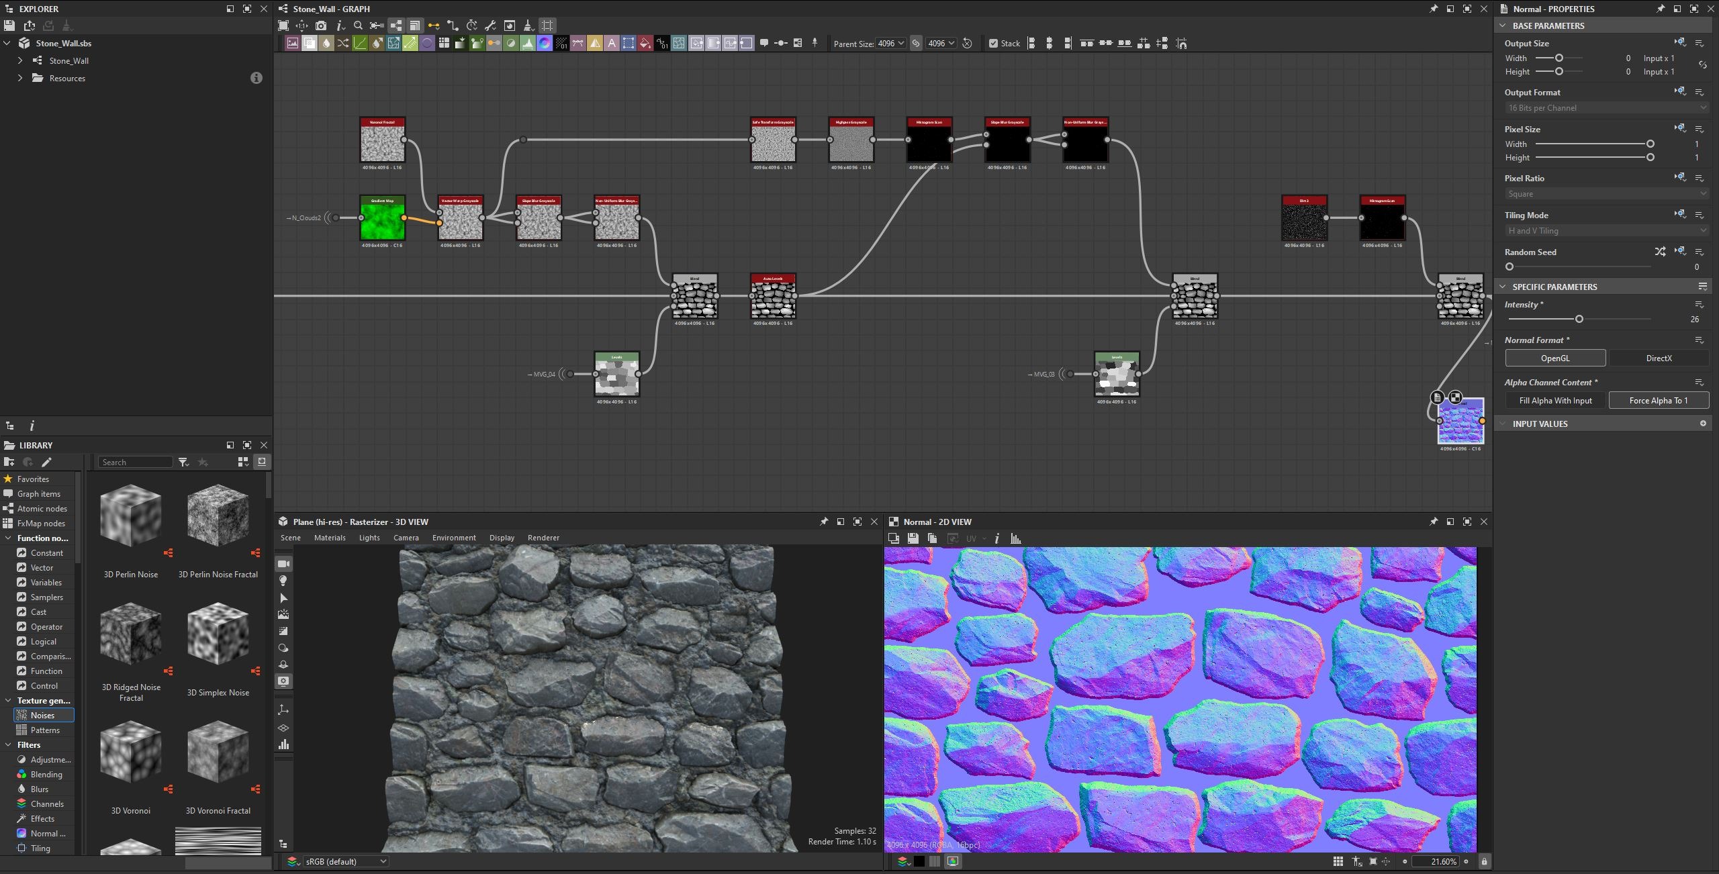This screenshot has height=874, width=1719.
Task: Toggle the Stack checkbox
Action: (993, 44)
